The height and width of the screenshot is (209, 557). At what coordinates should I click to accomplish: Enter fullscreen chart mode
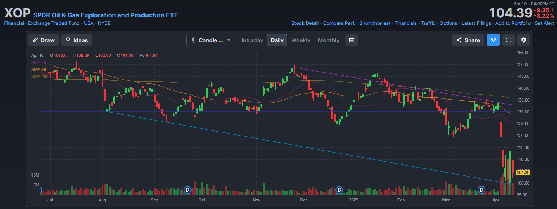point(509,40)
